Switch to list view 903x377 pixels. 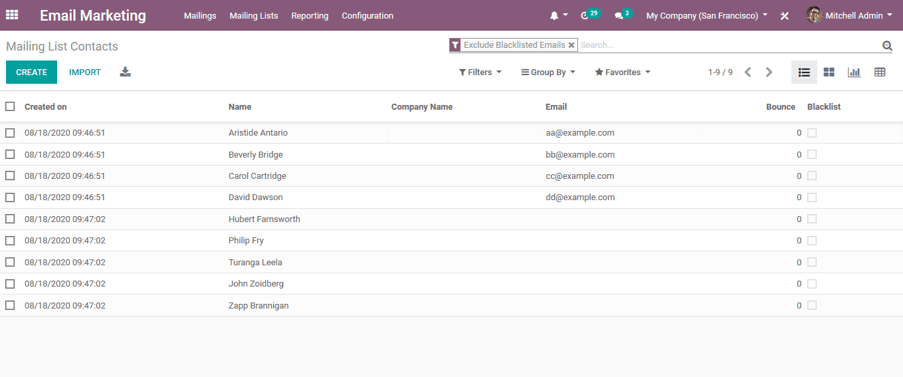[804, 72]
